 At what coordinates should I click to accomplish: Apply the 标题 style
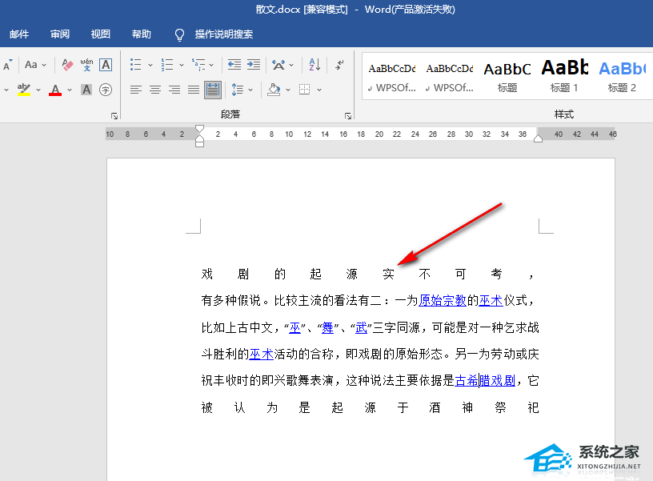507,78
